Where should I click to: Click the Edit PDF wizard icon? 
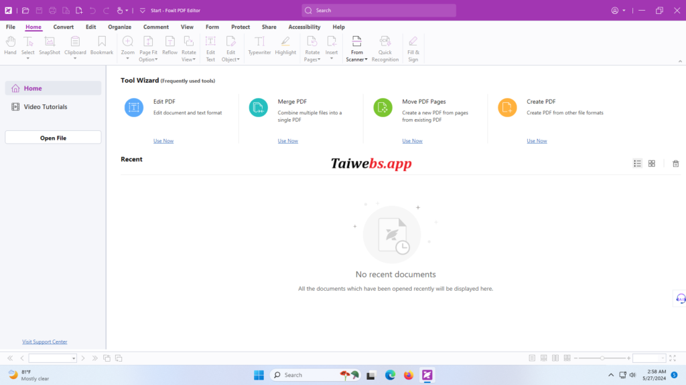(134, 108)
